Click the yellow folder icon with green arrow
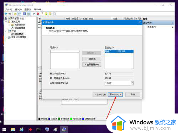The height and width of the screenshot is (133, 178). 46,14
